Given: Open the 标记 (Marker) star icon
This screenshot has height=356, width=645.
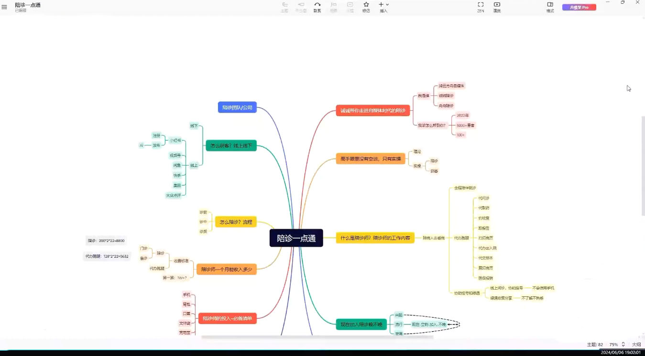Looking at the screenshot, I should click(366, 7).
